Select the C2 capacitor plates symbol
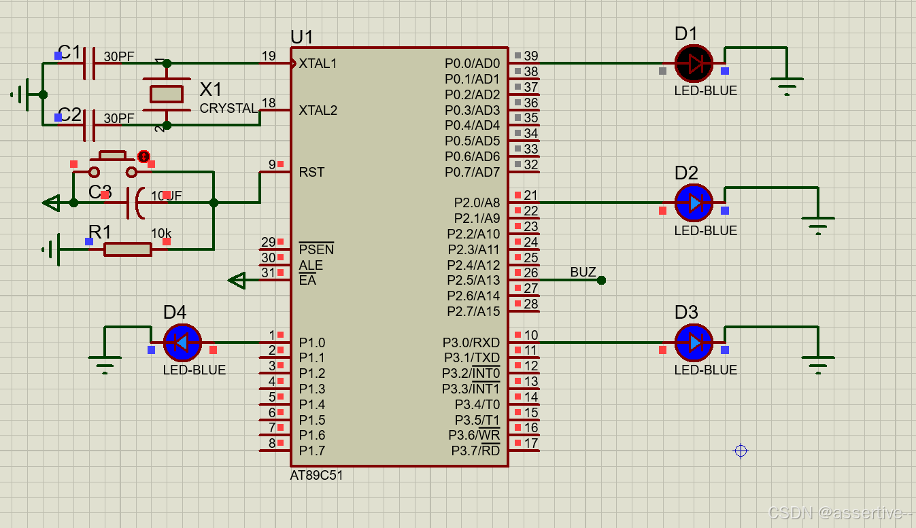The image size is (916, 528). point(89,125)
